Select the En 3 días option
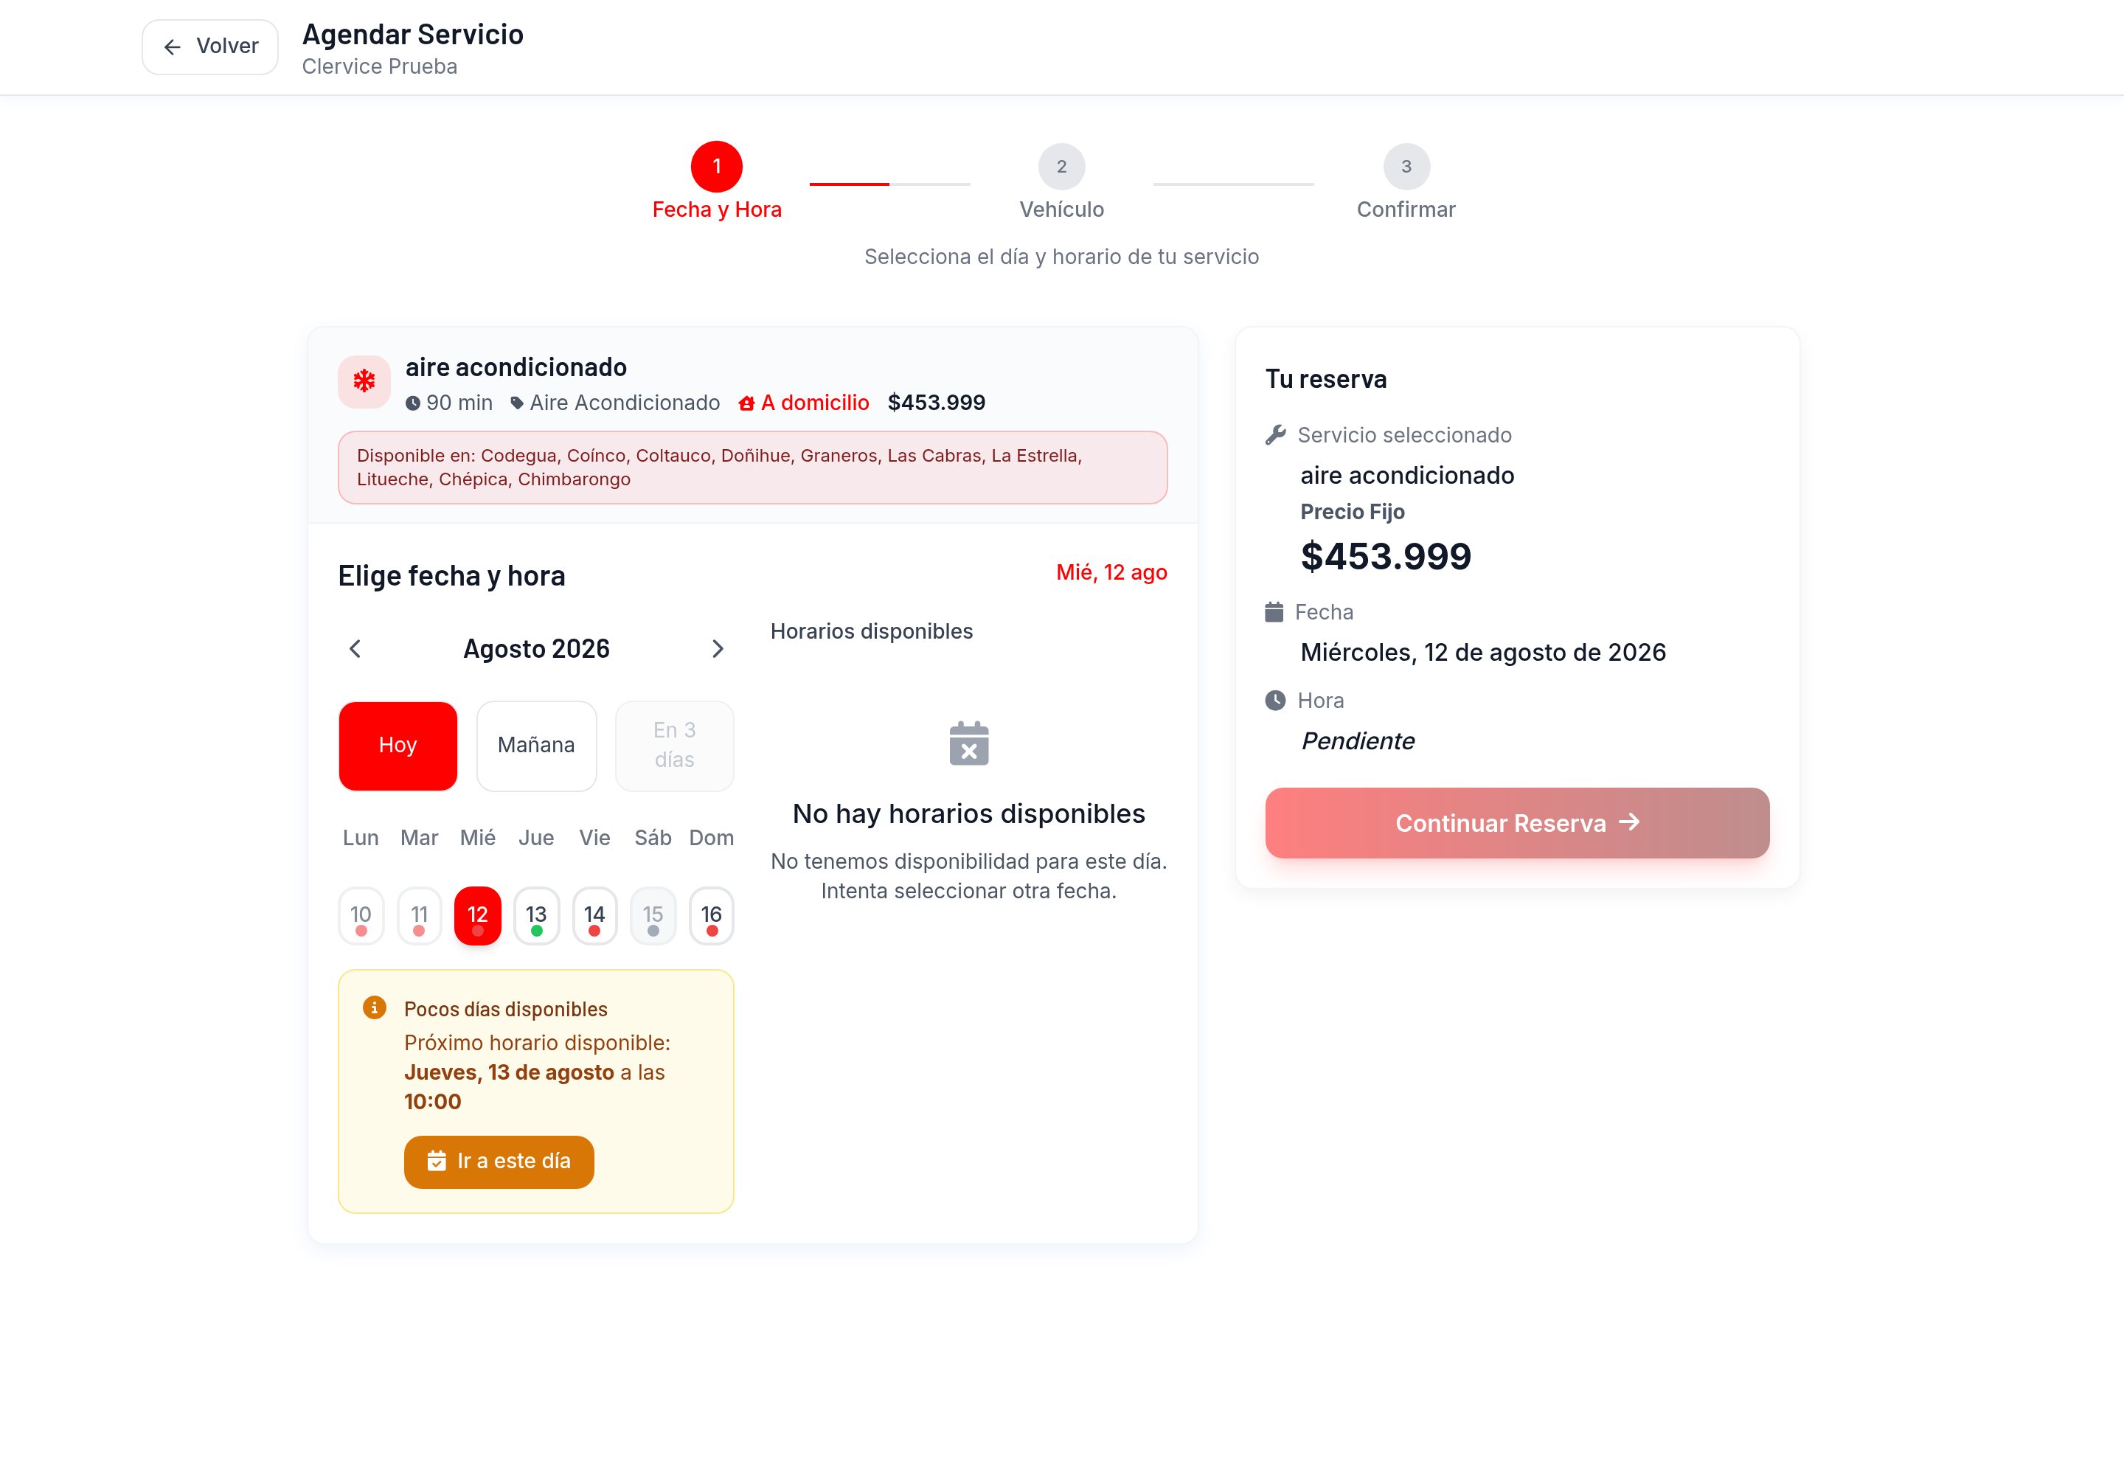Image resolution: width=2124 pixels, height=1475 pixels. [x=675, y=746]
